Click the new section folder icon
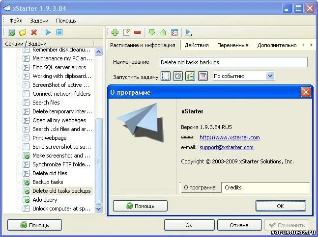Image resolution: width=318 pixels, height=237 pixels. (x=23, y=32)
